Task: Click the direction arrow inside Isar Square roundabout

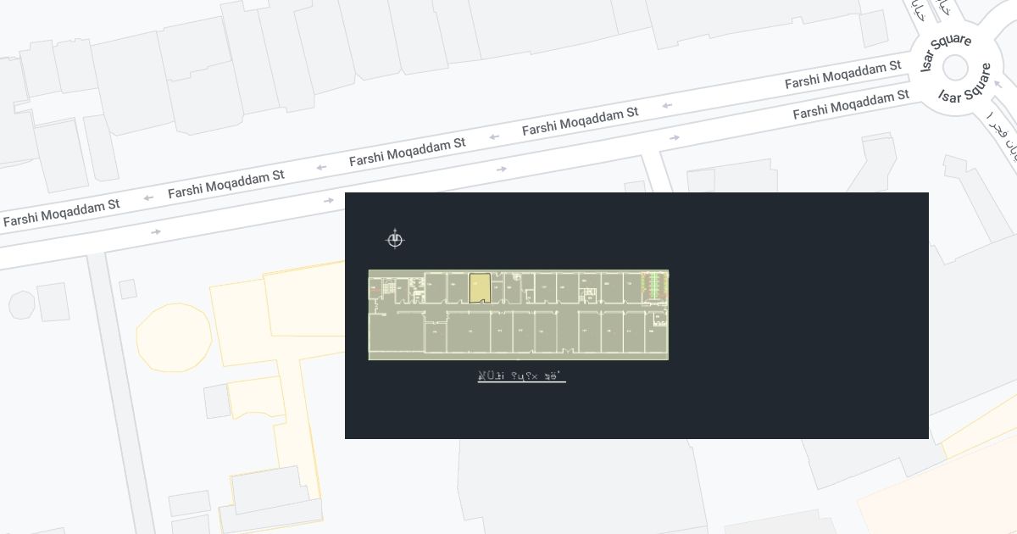Action: [x=998, y=84]
